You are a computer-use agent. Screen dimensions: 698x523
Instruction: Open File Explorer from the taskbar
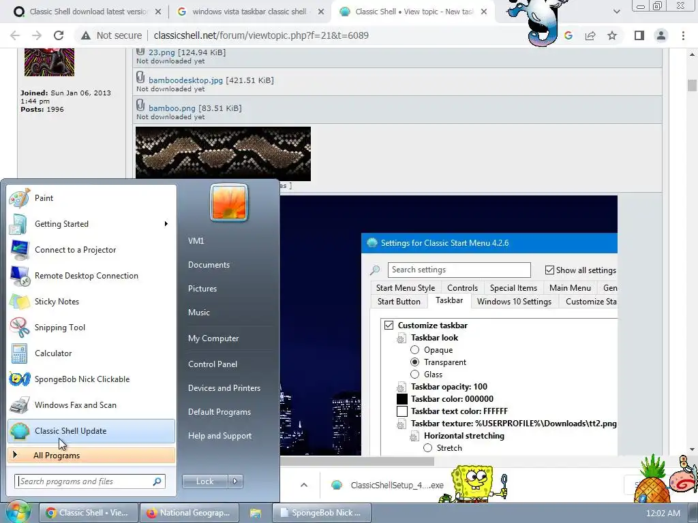click(x=255, y=513)
